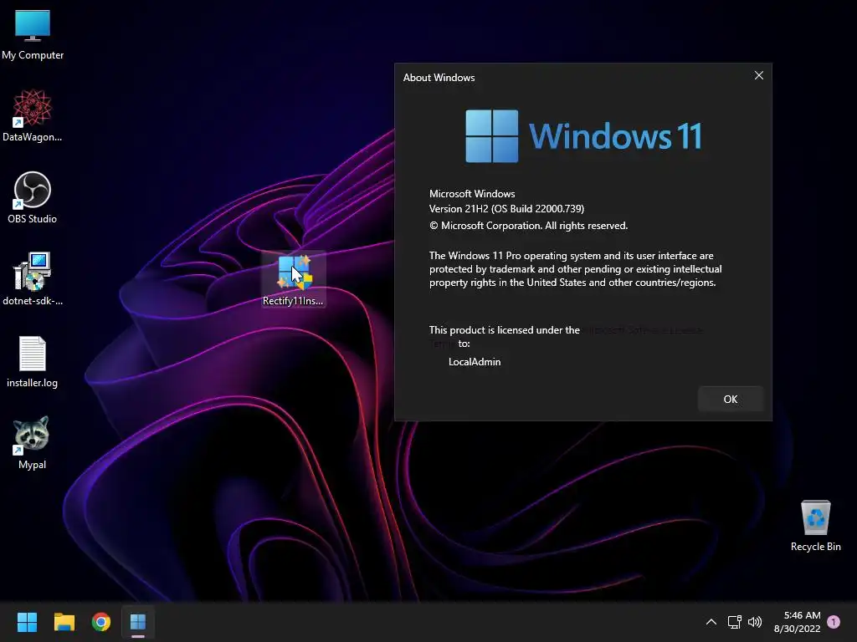Open the Start menu button
Viewport: 857px width, 642px height.
click(27, 622)
